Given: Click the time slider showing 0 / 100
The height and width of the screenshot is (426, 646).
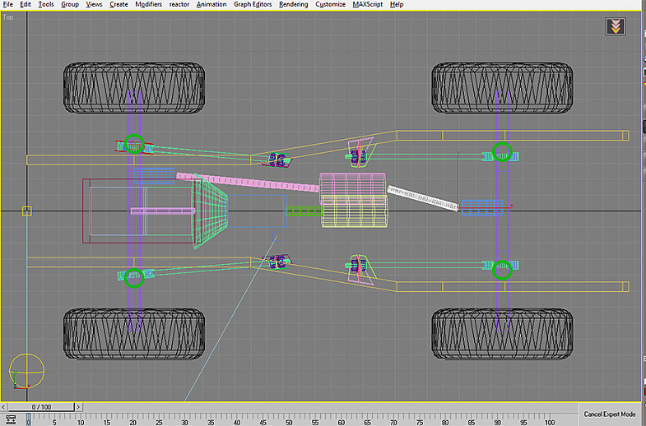Looking at the screenshot, I should 41,407.
